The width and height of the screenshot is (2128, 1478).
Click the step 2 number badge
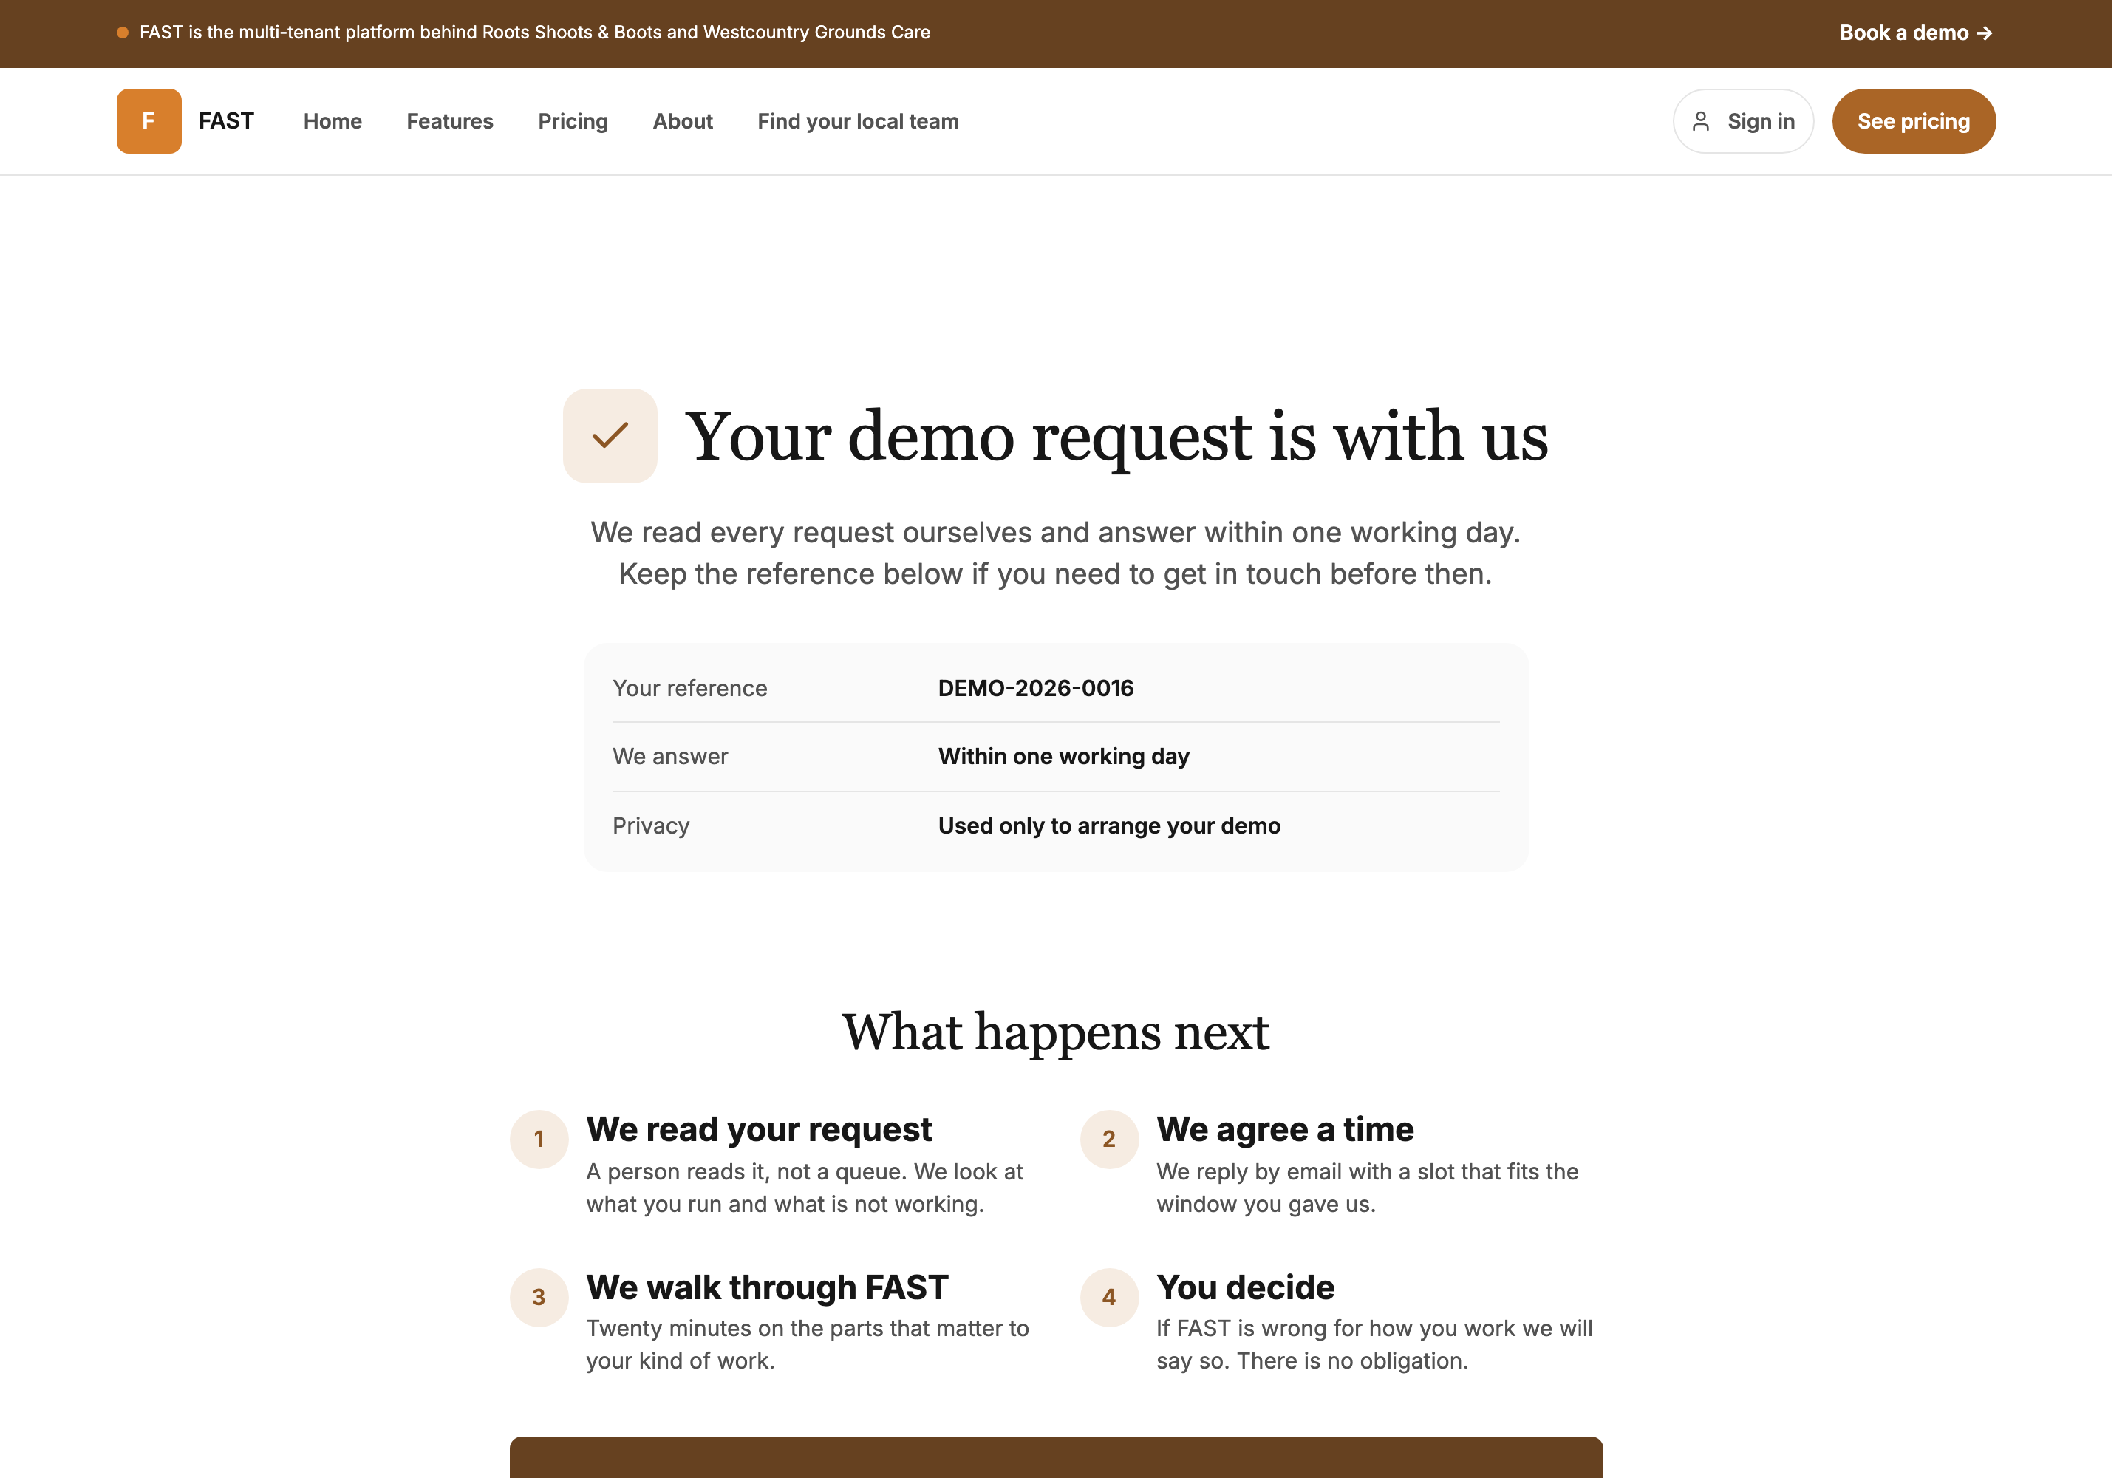[x=1108, y=1139]
